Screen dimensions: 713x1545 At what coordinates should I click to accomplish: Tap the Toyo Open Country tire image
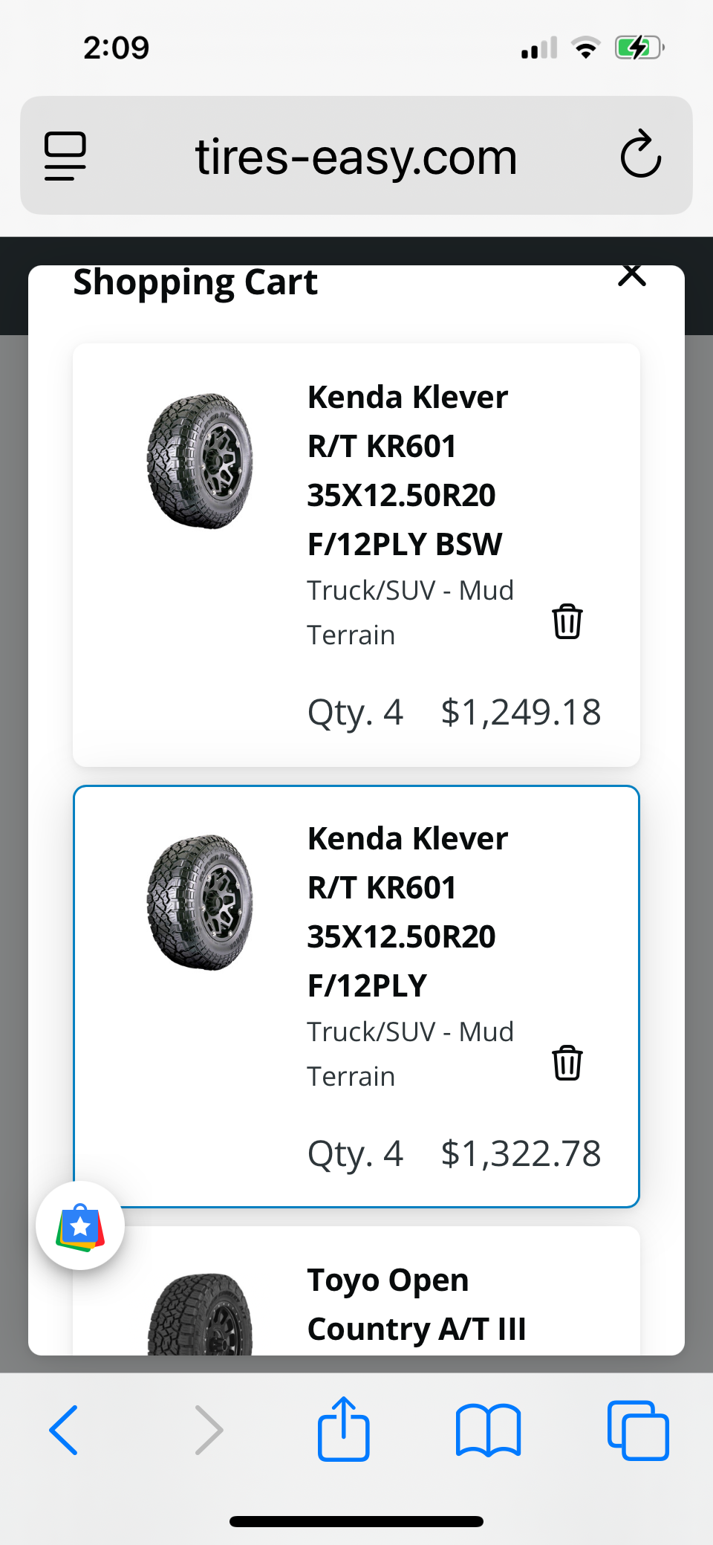pos(201,1315)
